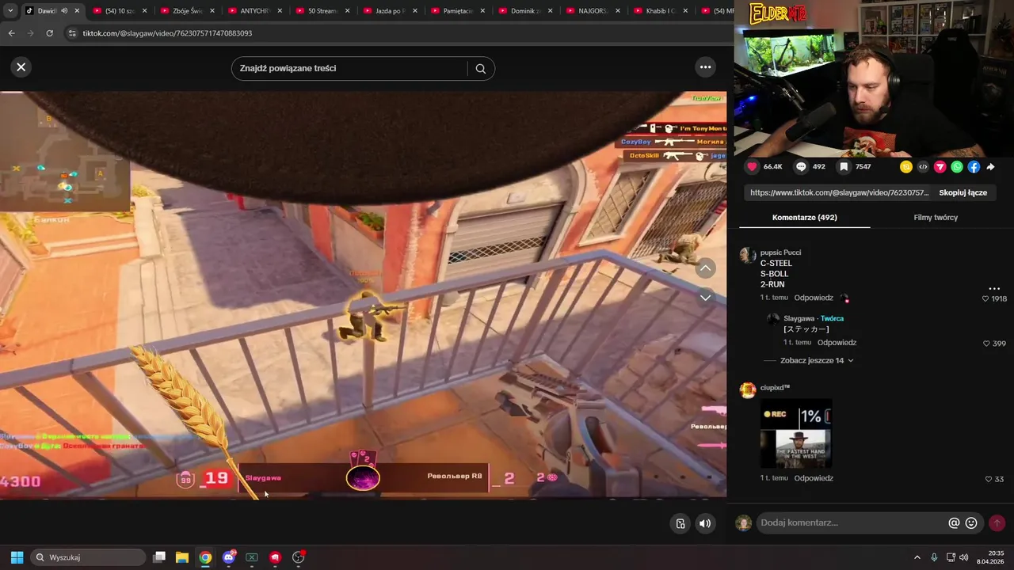Image resolution: width=1014 pixels, height=570 pixels.
Task: Reload the page with refresh icon
Action: (x=49, y=33)
